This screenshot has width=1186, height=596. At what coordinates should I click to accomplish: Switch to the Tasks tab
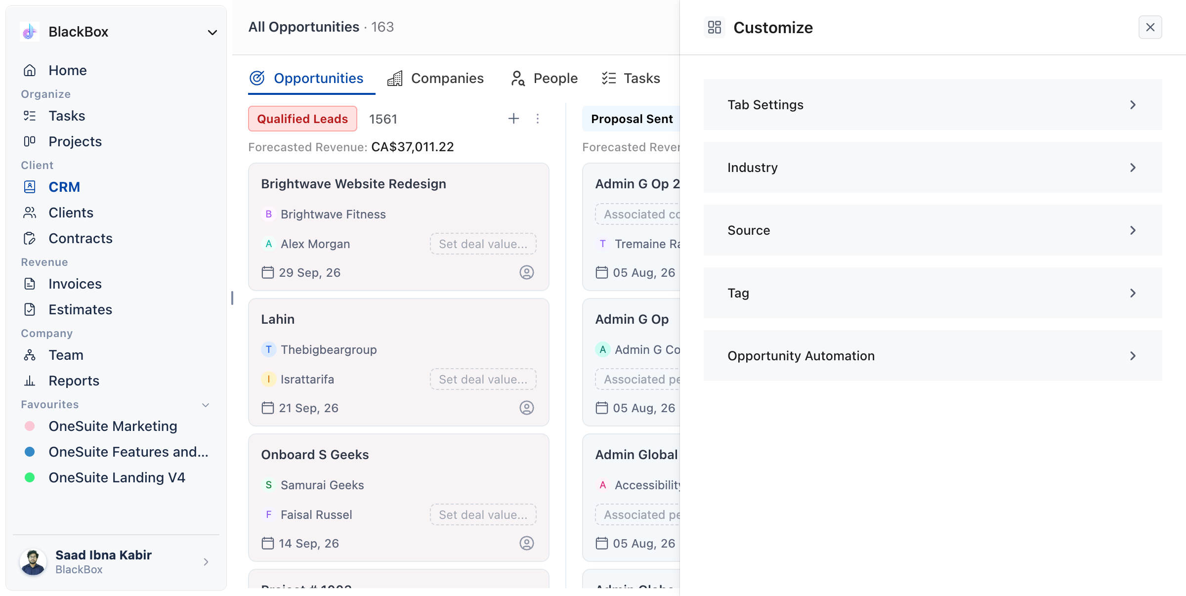[x=631, y=78]
